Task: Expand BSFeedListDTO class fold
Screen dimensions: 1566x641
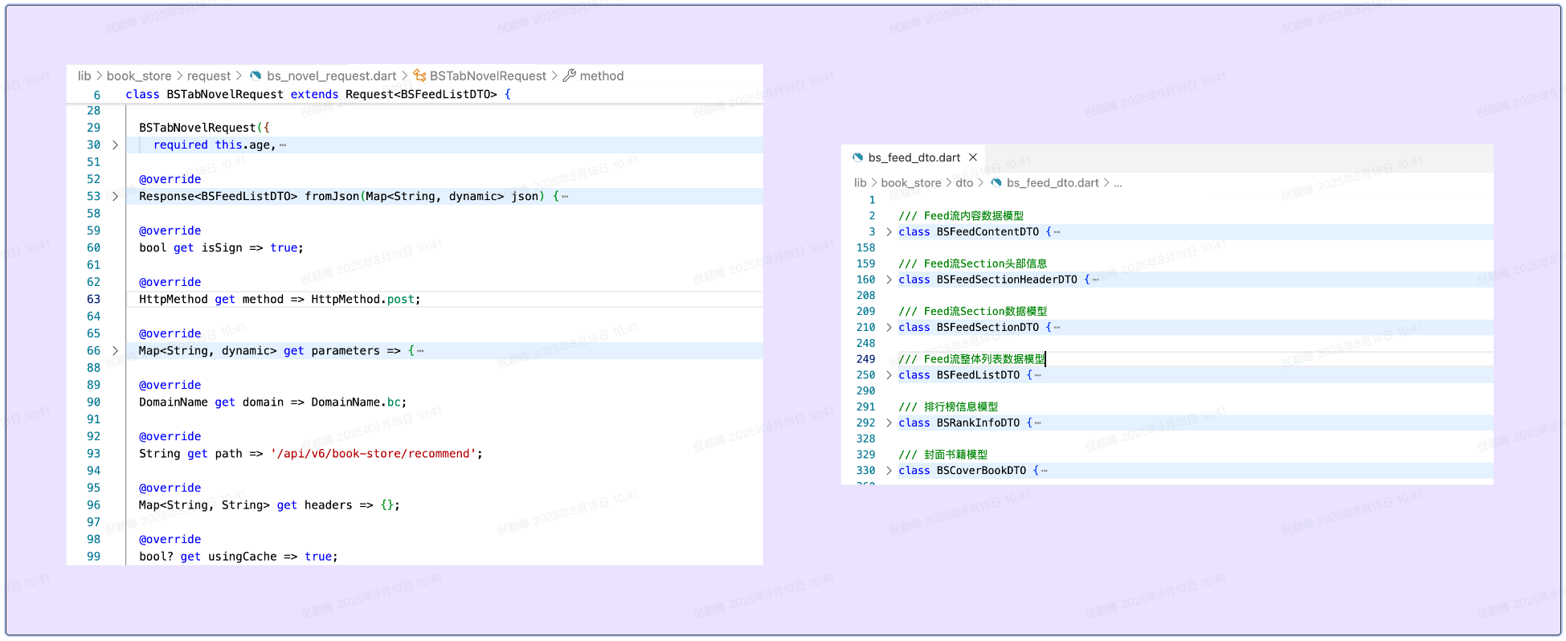Action: 889,375
